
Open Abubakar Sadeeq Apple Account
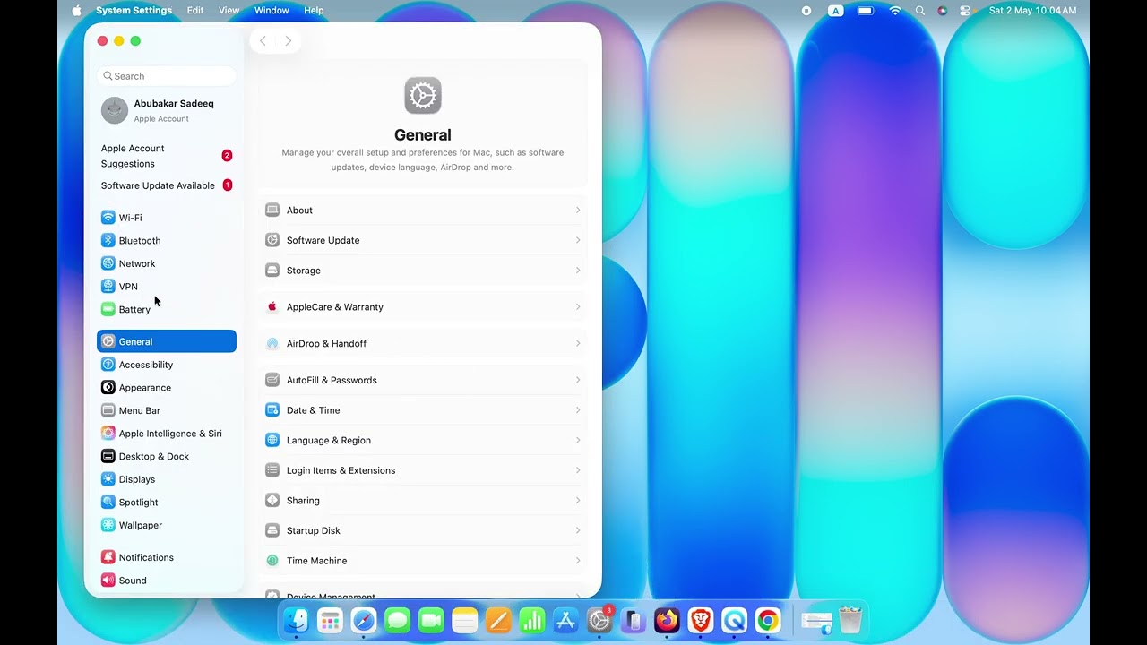tap(167, 110)
